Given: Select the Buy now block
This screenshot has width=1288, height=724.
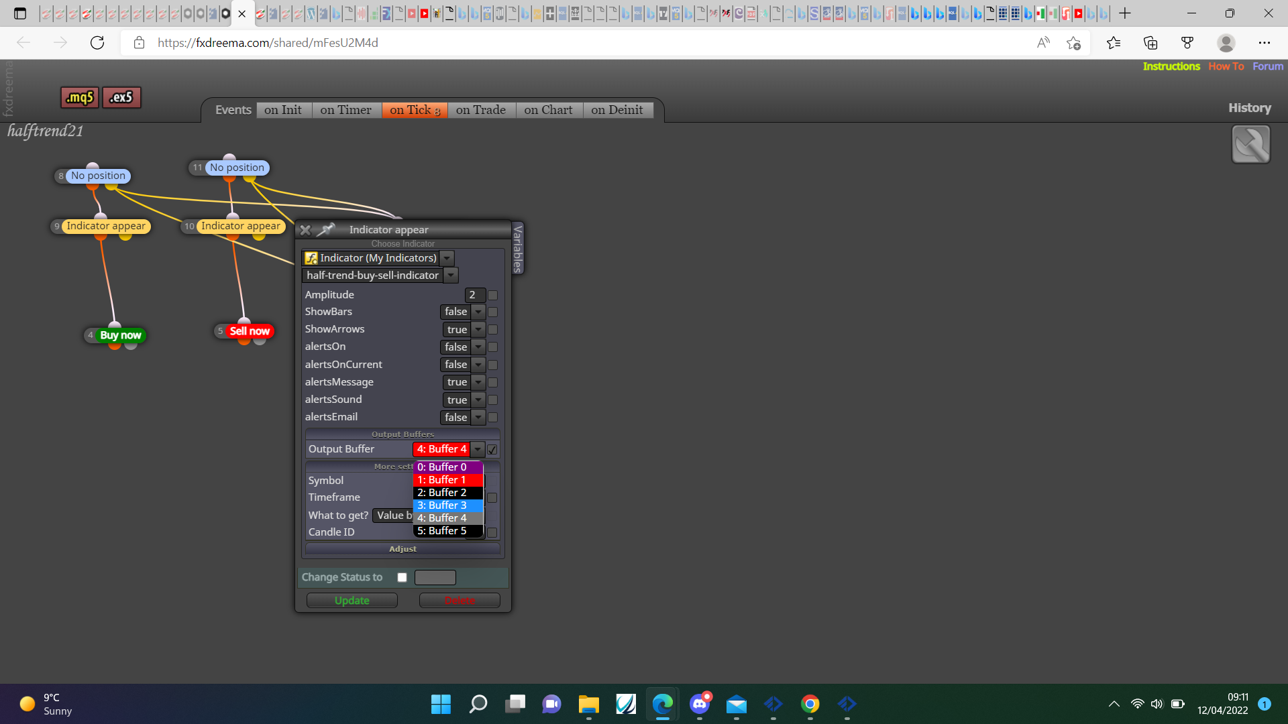Looking at the screenshot, I should coord(121,335).
